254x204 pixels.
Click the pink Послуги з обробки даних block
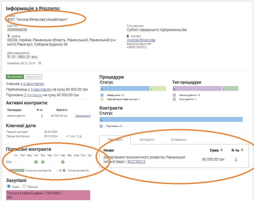(48, 195)
